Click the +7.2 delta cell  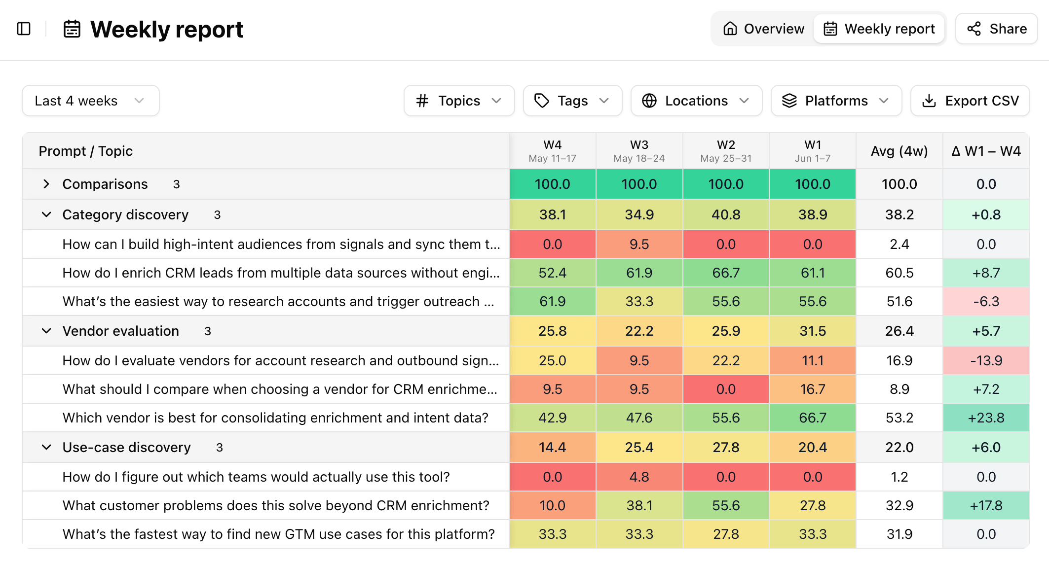coord(986,389)
